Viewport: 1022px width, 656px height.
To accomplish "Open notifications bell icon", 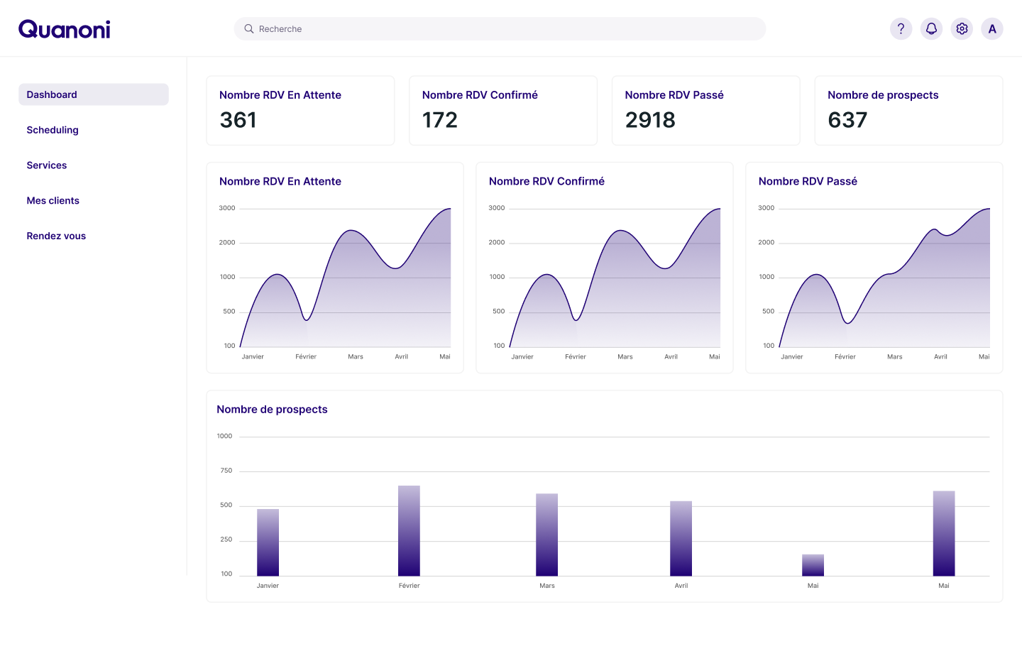I will (x=931, y=29).
